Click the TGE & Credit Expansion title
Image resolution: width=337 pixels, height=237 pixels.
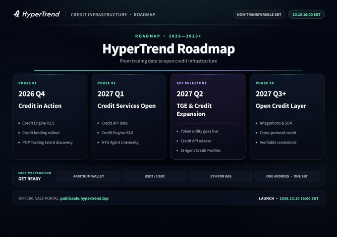(194, 110)
